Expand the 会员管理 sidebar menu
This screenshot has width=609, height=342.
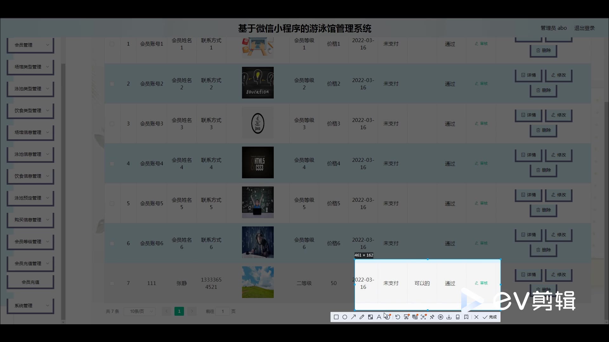pyautogui.click(x=30, y=45)
